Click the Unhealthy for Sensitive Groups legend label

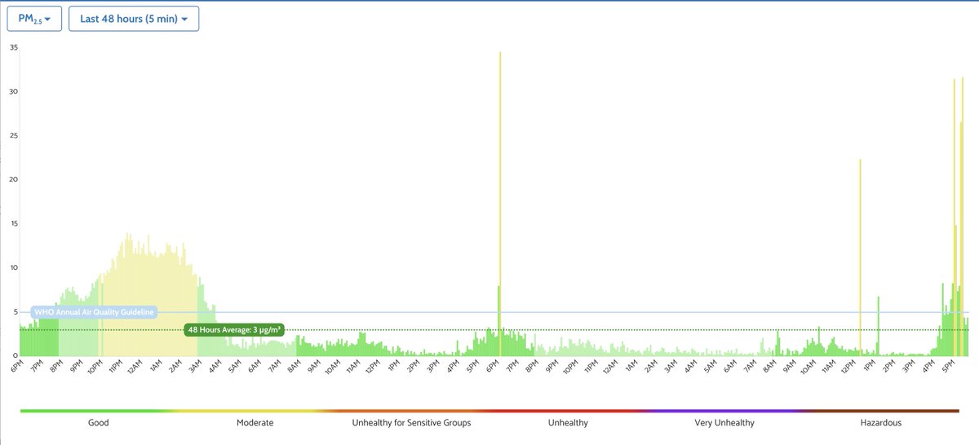[411, 423]
